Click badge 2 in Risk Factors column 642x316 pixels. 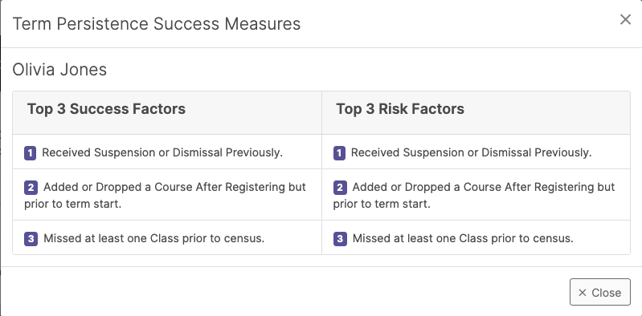340,188
